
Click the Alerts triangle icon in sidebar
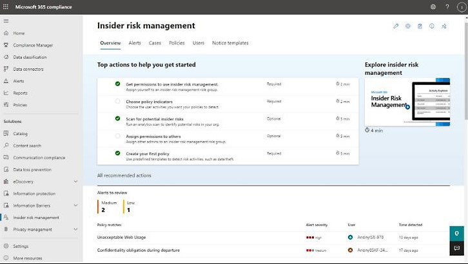click(6, 80)
